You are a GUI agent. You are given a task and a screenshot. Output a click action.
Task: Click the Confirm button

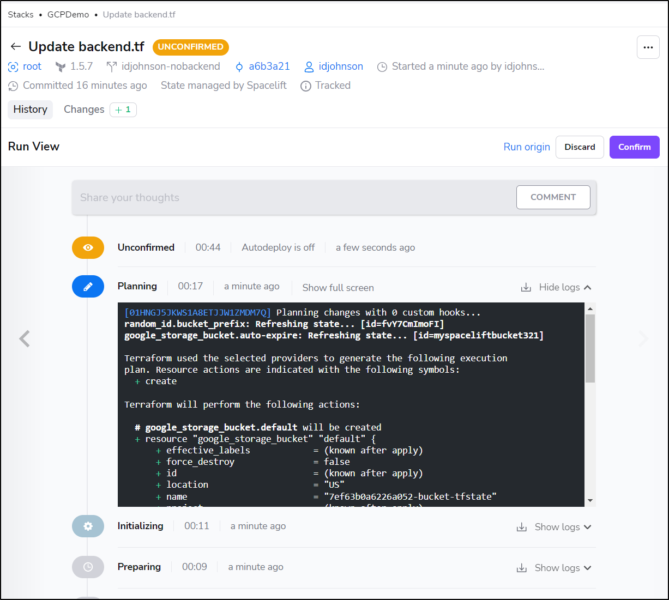(x=634, y=147)
